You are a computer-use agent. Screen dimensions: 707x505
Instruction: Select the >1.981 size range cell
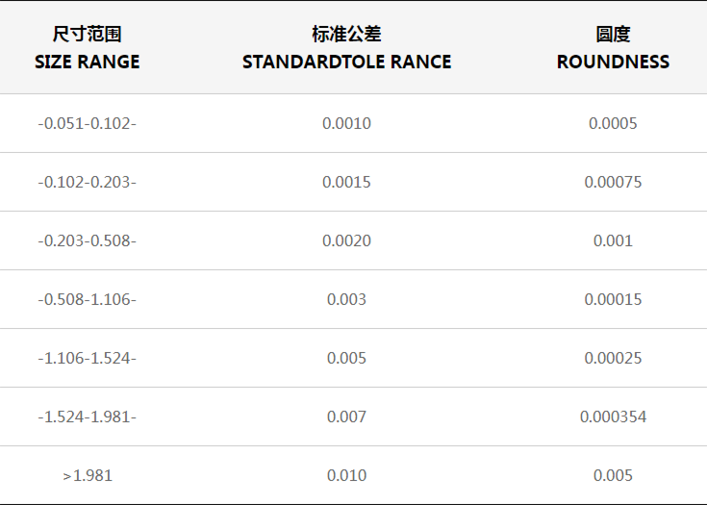point(87,475)
